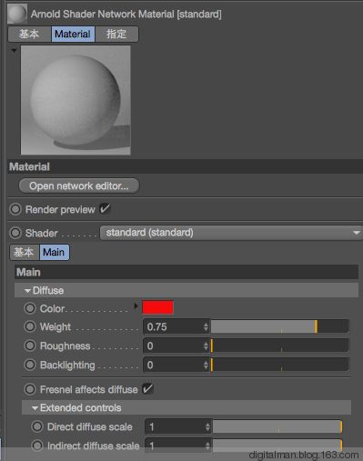
Task: Switch to the 基本 top tab
Action: [x=29, y=34]
